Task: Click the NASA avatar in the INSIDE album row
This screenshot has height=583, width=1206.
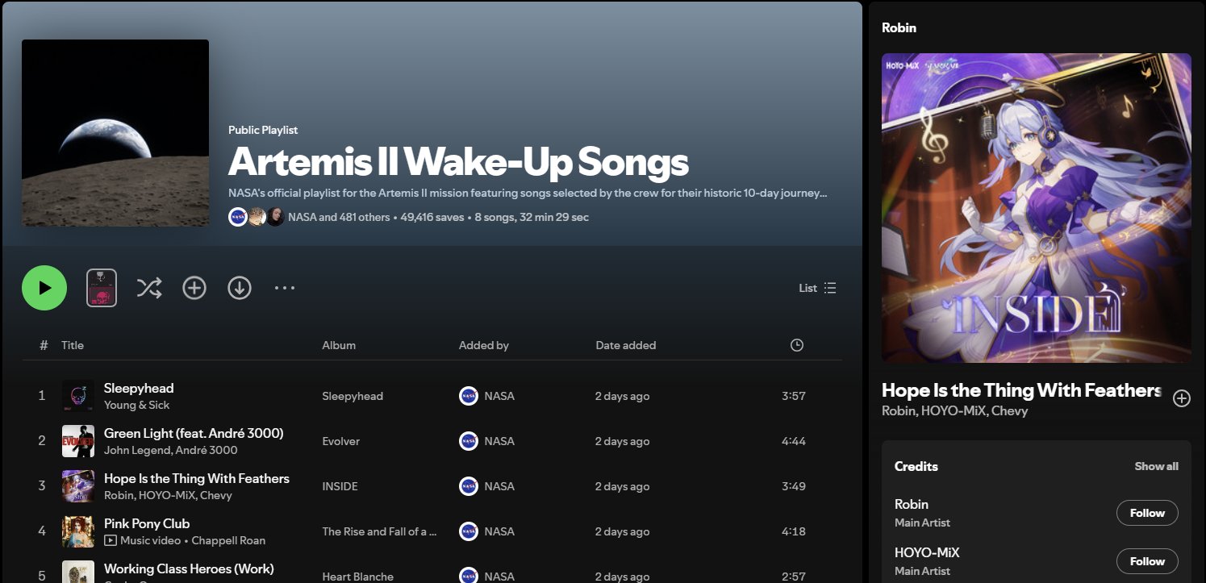Action: pos(468,486)
